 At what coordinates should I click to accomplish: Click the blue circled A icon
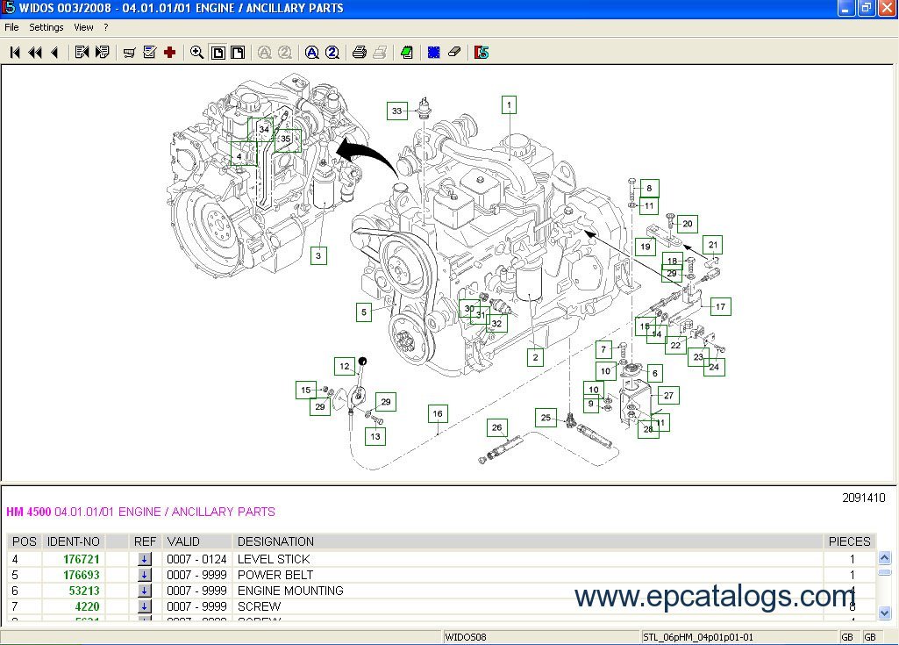[311, 53]
